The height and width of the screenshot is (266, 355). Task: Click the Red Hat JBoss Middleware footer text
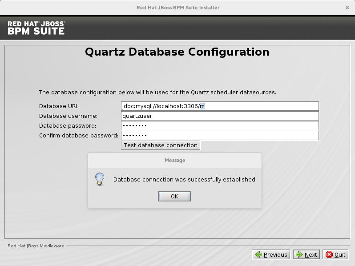point(36,246)
